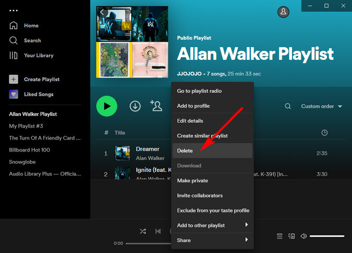Expand the Share submenu
The height and width of the screenshot is (253, 352).
212,240
